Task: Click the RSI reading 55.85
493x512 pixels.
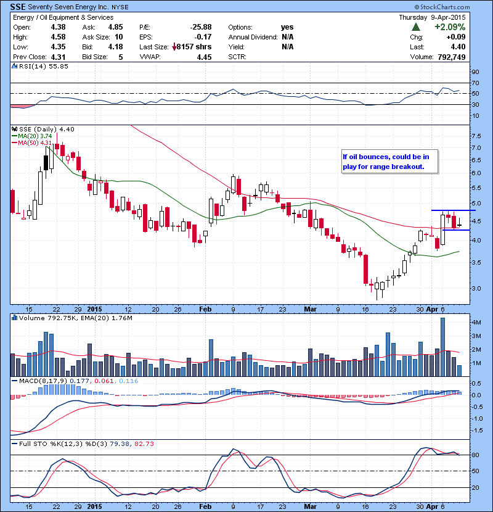Action: [58, 66]
